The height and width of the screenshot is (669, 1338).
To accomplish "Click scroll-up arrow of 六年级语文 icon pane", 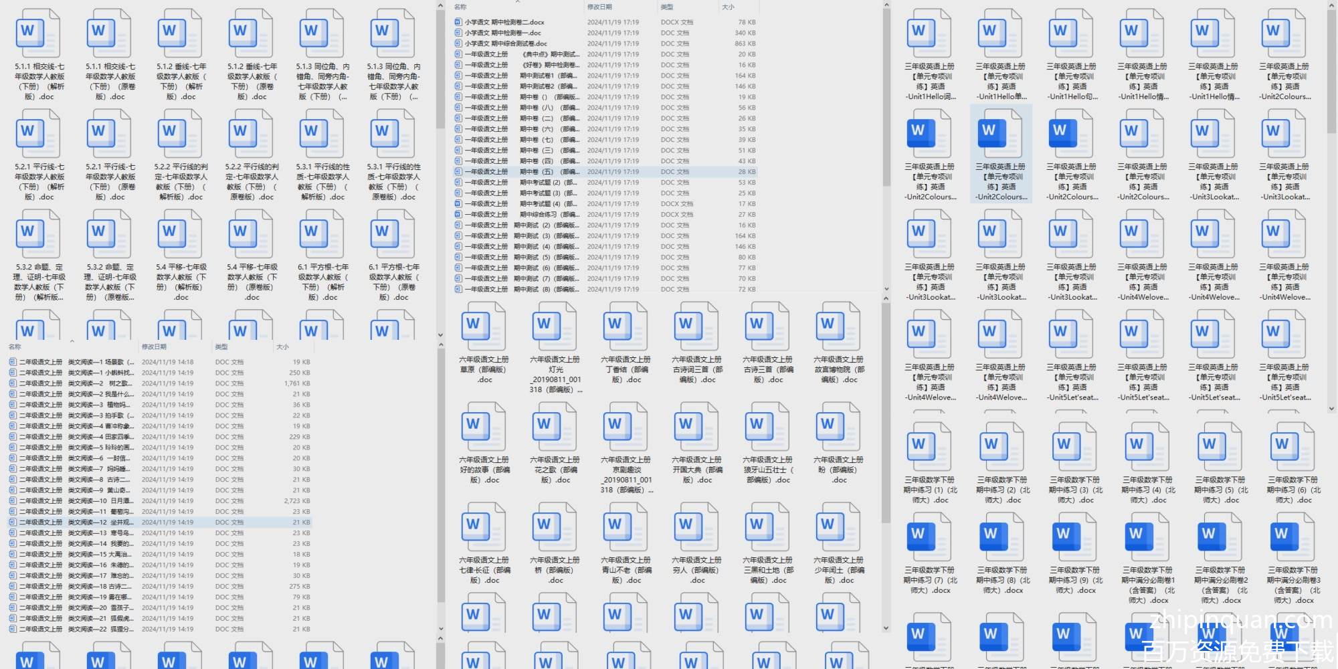I will [886, 298].
